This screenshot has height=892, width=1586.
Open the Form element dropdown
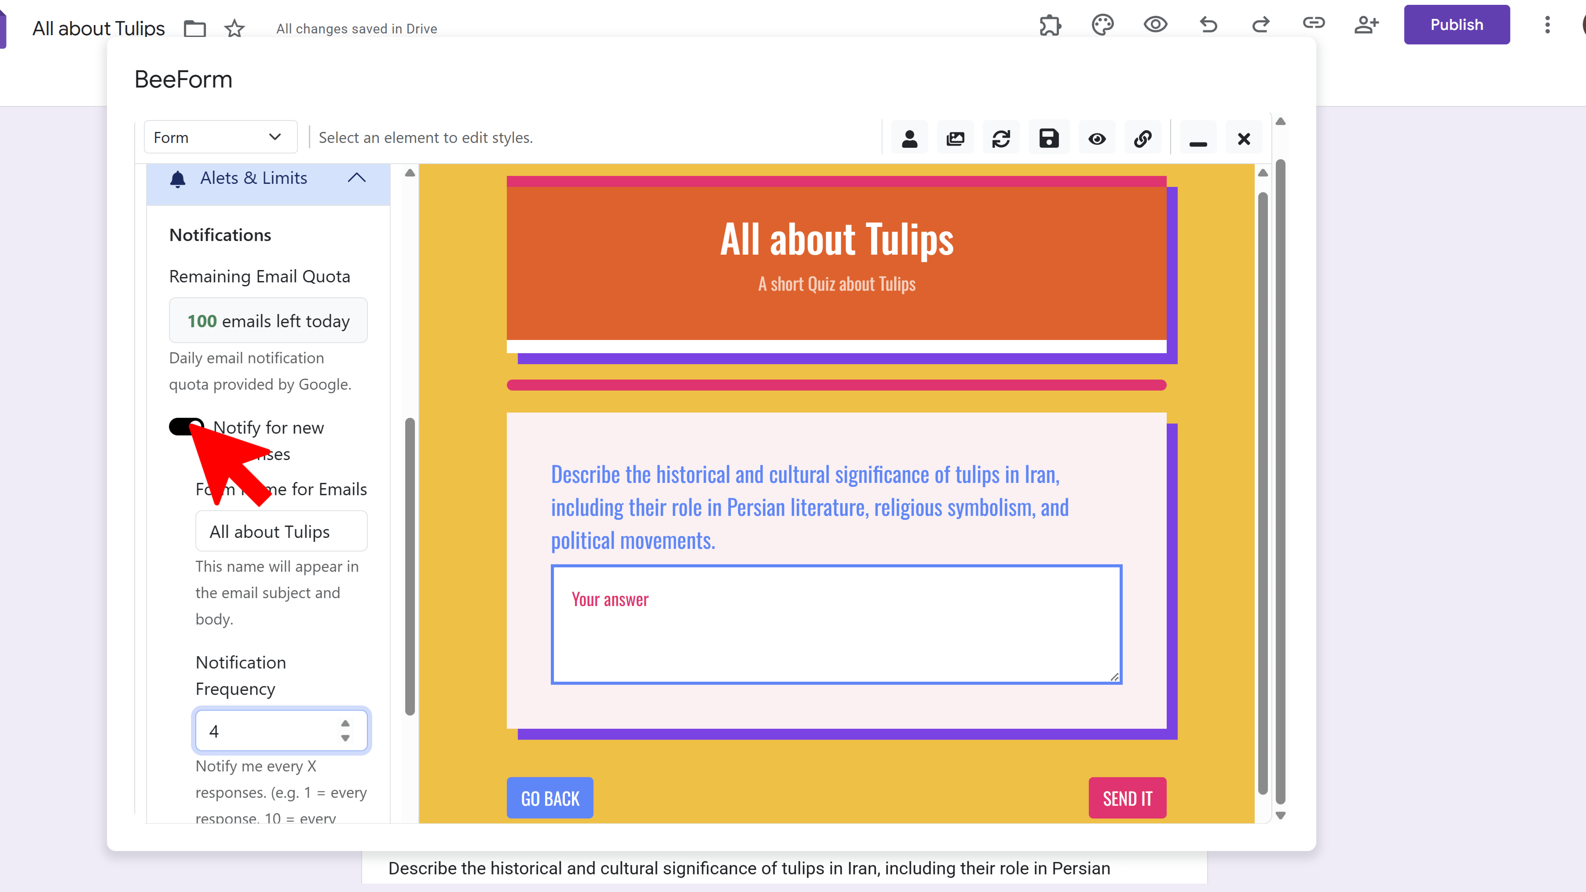point(220,137)
